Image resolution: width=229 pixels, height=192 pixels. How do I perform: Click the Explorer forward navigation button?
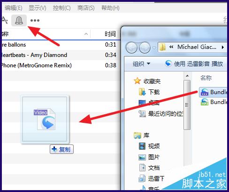145,48
